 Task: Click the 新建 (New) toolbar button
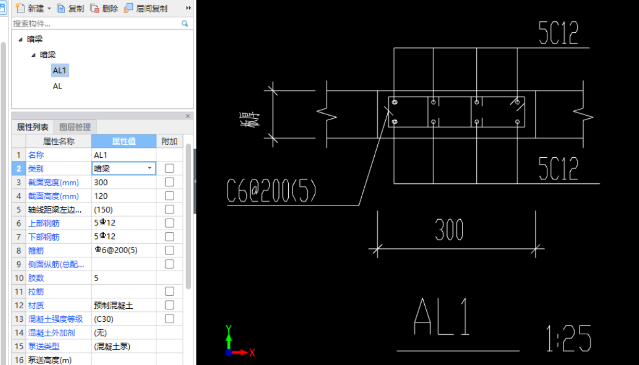point(30,8)
